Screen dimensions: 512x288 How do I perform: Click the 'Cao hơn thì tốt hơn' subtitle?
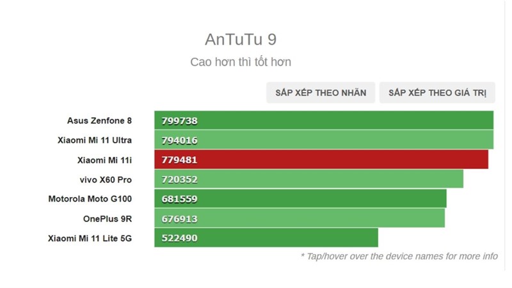pos(241,62)
